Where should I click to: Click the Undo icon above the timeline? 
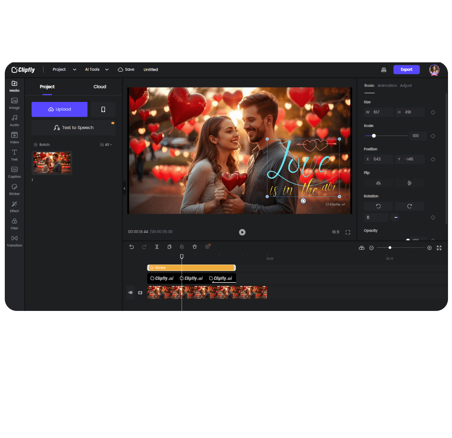(x=131, y=247)
